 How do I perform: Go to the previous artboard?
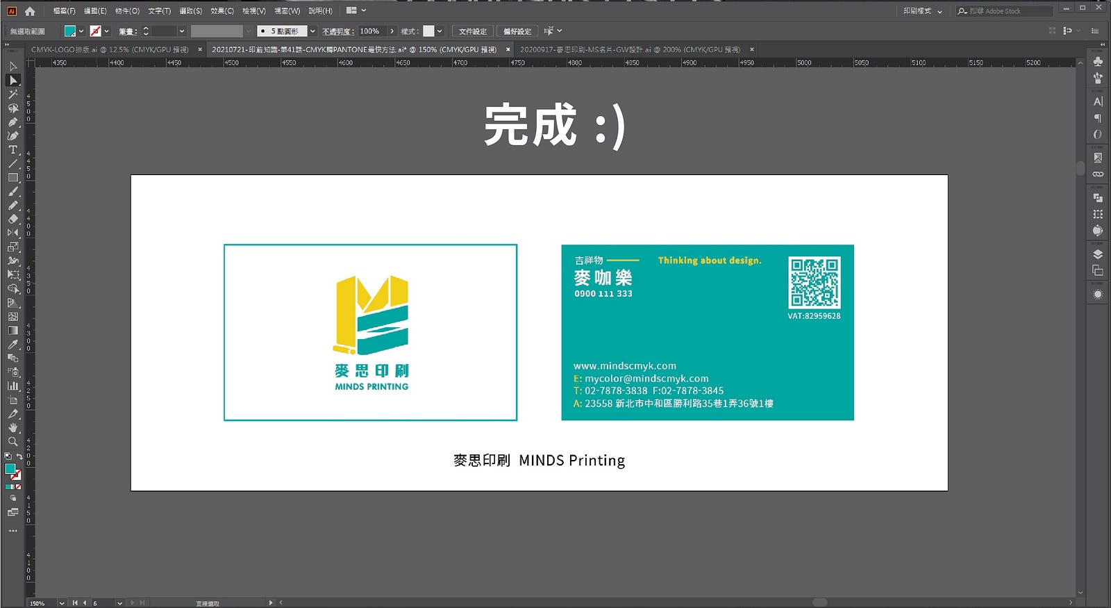click(x=85, y=603)
